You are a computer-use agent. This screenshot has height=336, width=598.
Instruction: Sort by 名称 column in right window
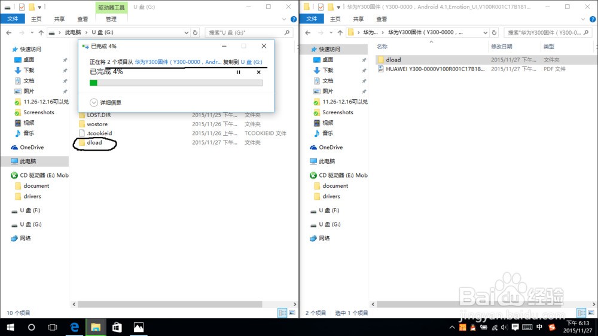click(382, 47)
